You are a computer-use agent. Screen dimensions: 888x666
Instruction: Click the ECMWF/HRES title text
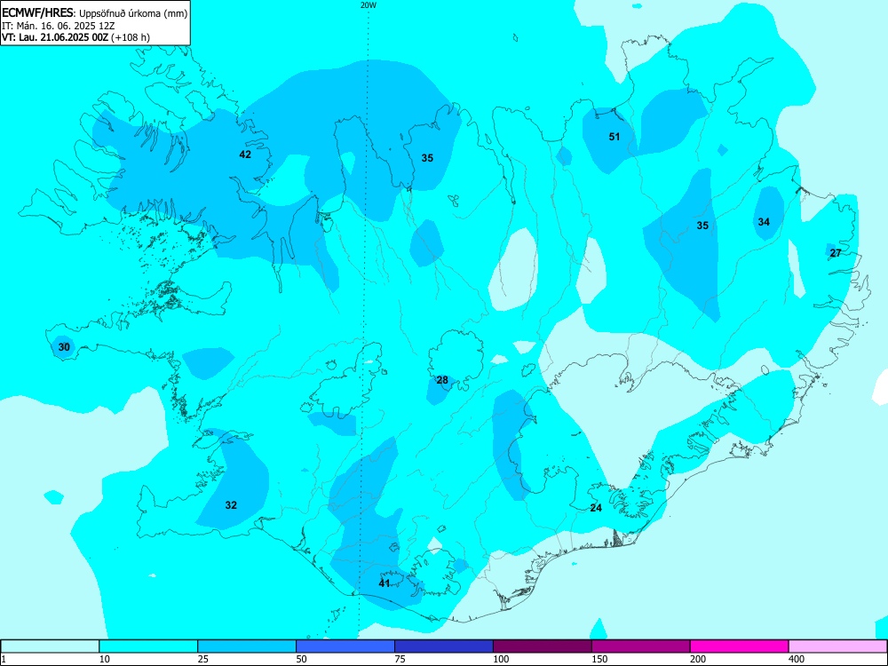tap(37, 13)
